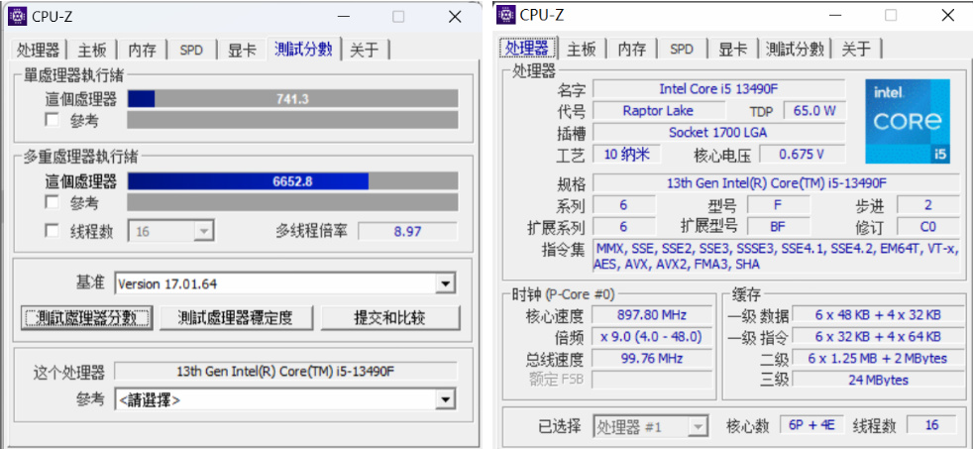Click 扩展型号 value BF
Viewport: 973px width, 449px height.
click(x=778, y=226)
